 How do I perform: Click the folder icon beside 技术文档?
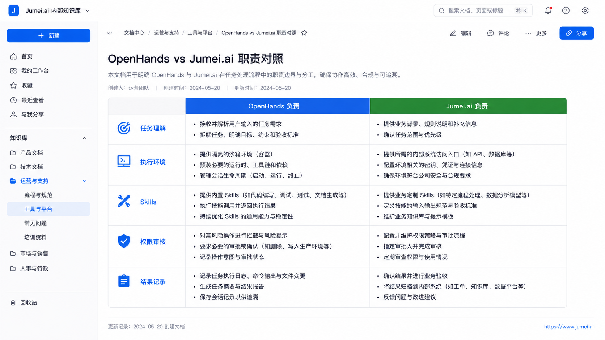tap(13, 167)
